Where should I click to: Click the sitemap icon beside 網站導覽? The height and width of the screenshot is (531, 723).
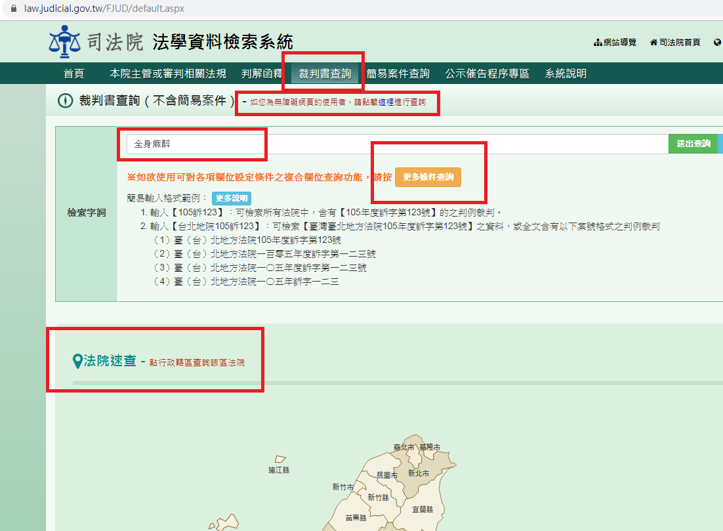tap(598, 43)
